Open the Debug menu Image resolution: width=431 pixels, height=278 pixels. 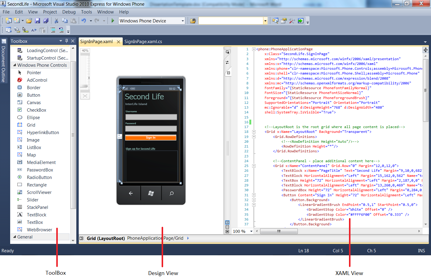tap(69, 12)
